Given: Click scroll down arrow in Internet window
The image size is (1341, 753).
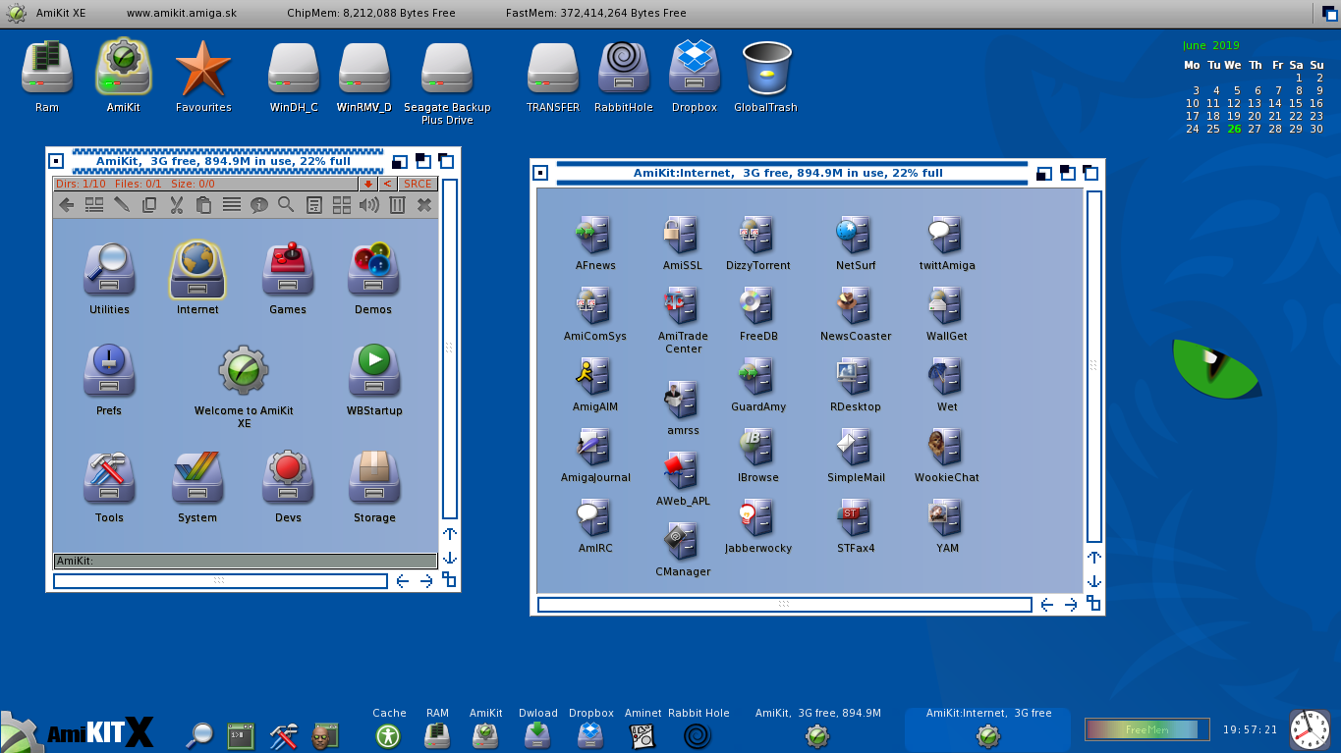Looking at the screenshot, I should [1093, 580].
